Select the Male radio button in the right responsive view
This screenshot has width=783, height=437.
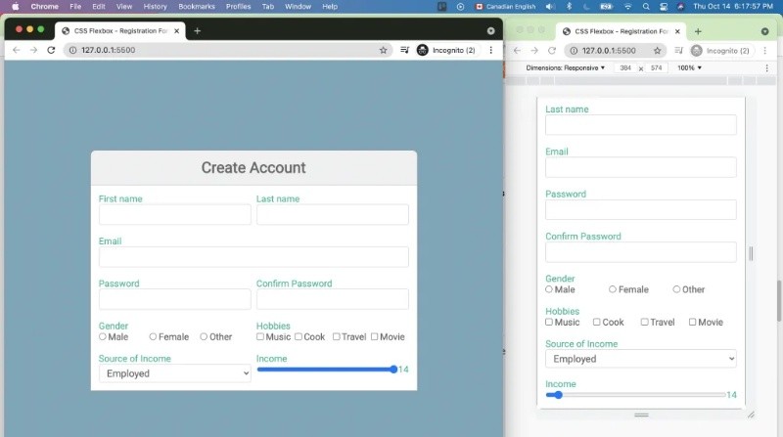coord(549,289)
